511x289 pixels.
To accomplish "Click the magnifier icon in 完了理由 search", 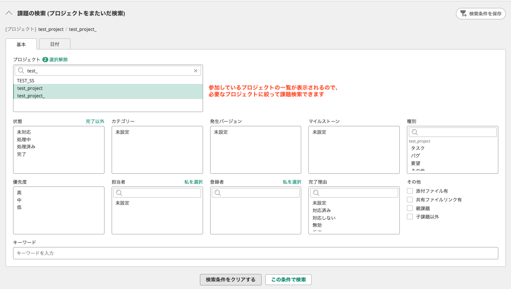I will (x=316, y=193).
